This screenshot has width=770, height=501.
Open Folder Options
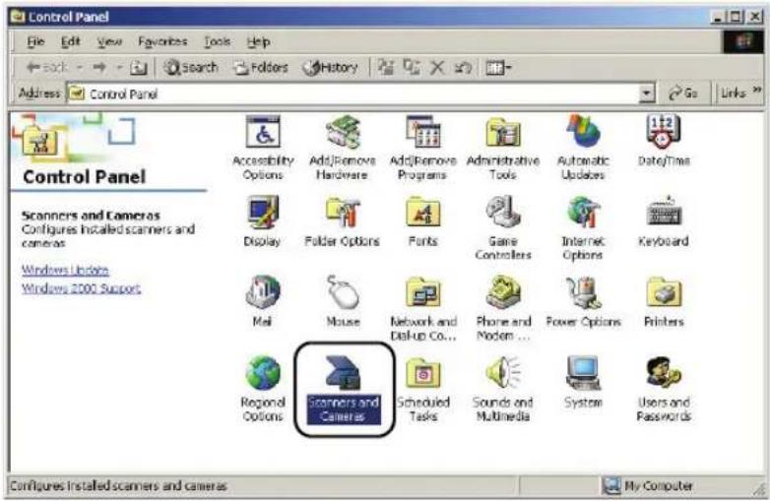pos(343,221)
